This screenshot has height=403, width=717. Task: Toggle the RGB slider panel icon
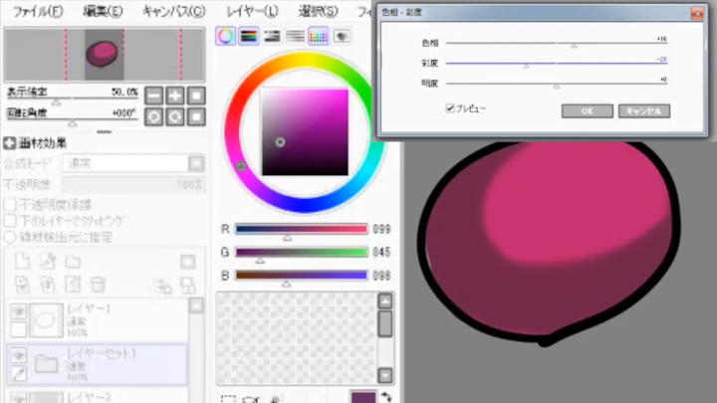click(249, 36)
